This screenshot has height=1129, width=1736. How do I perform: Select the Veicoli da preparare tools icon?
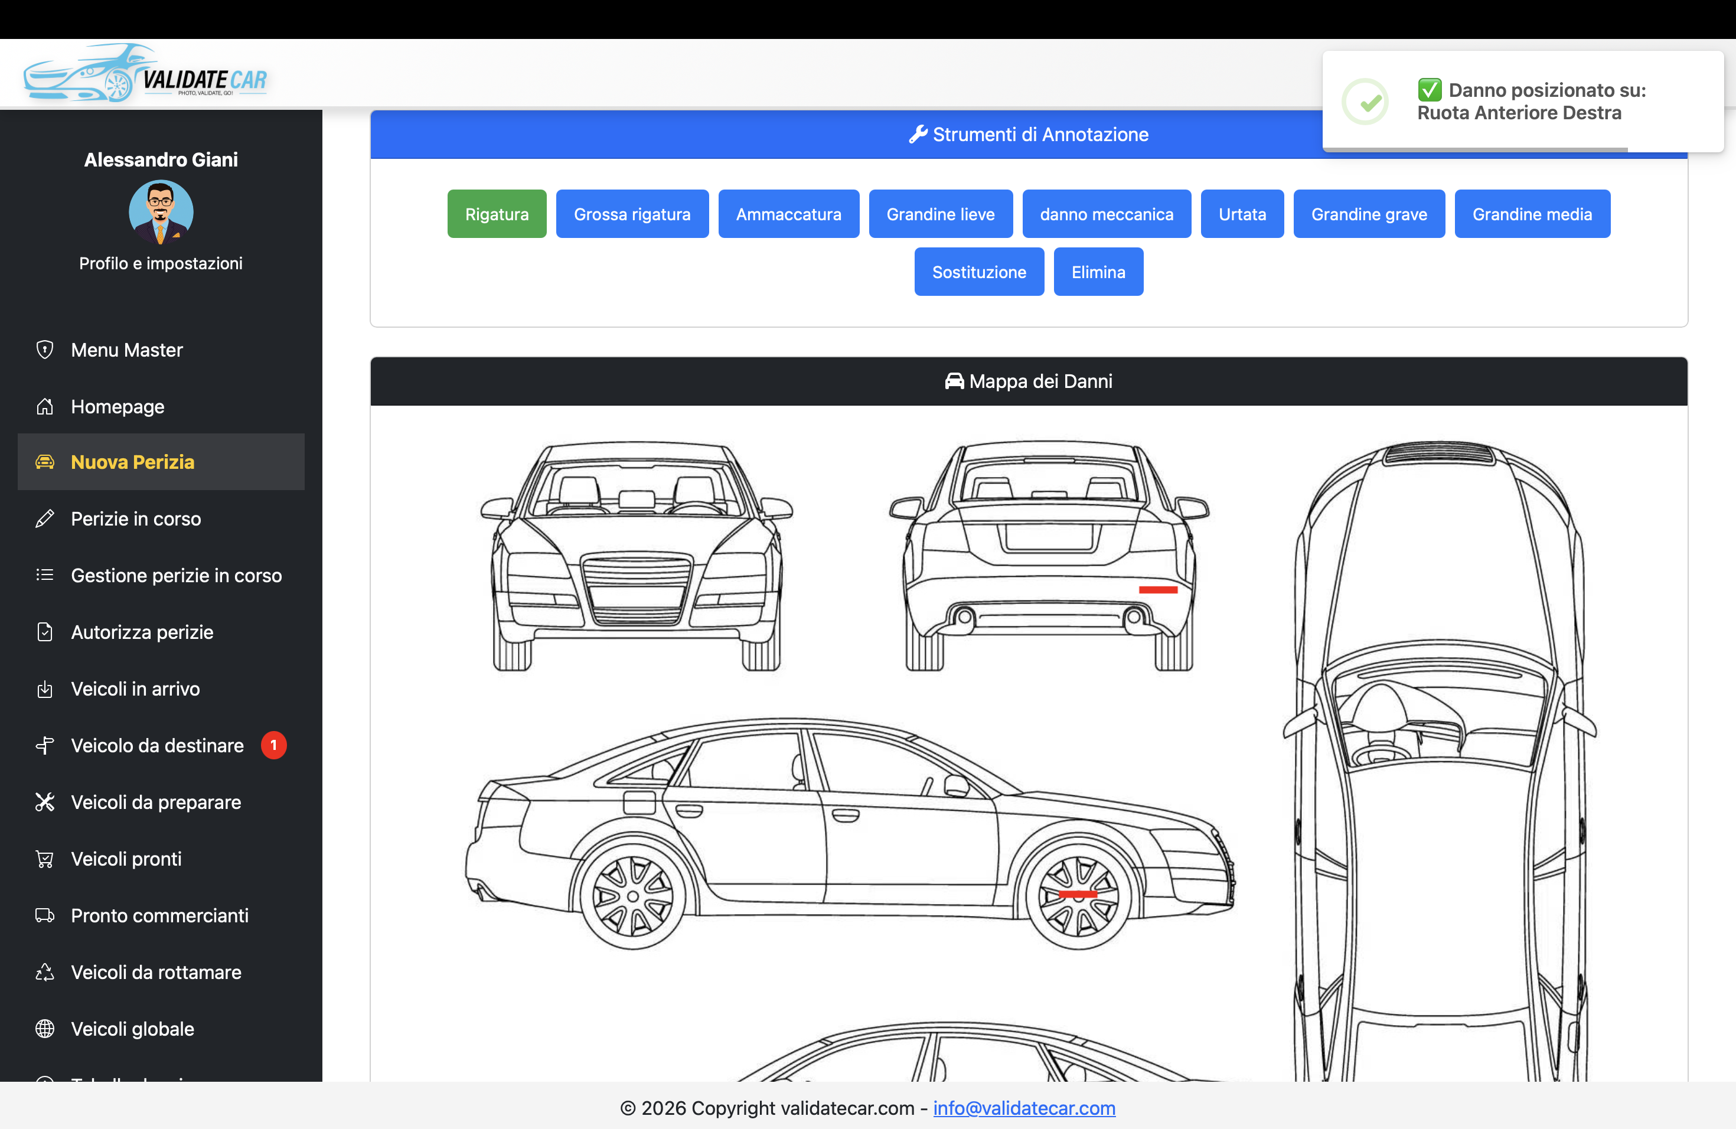[44, 802]
